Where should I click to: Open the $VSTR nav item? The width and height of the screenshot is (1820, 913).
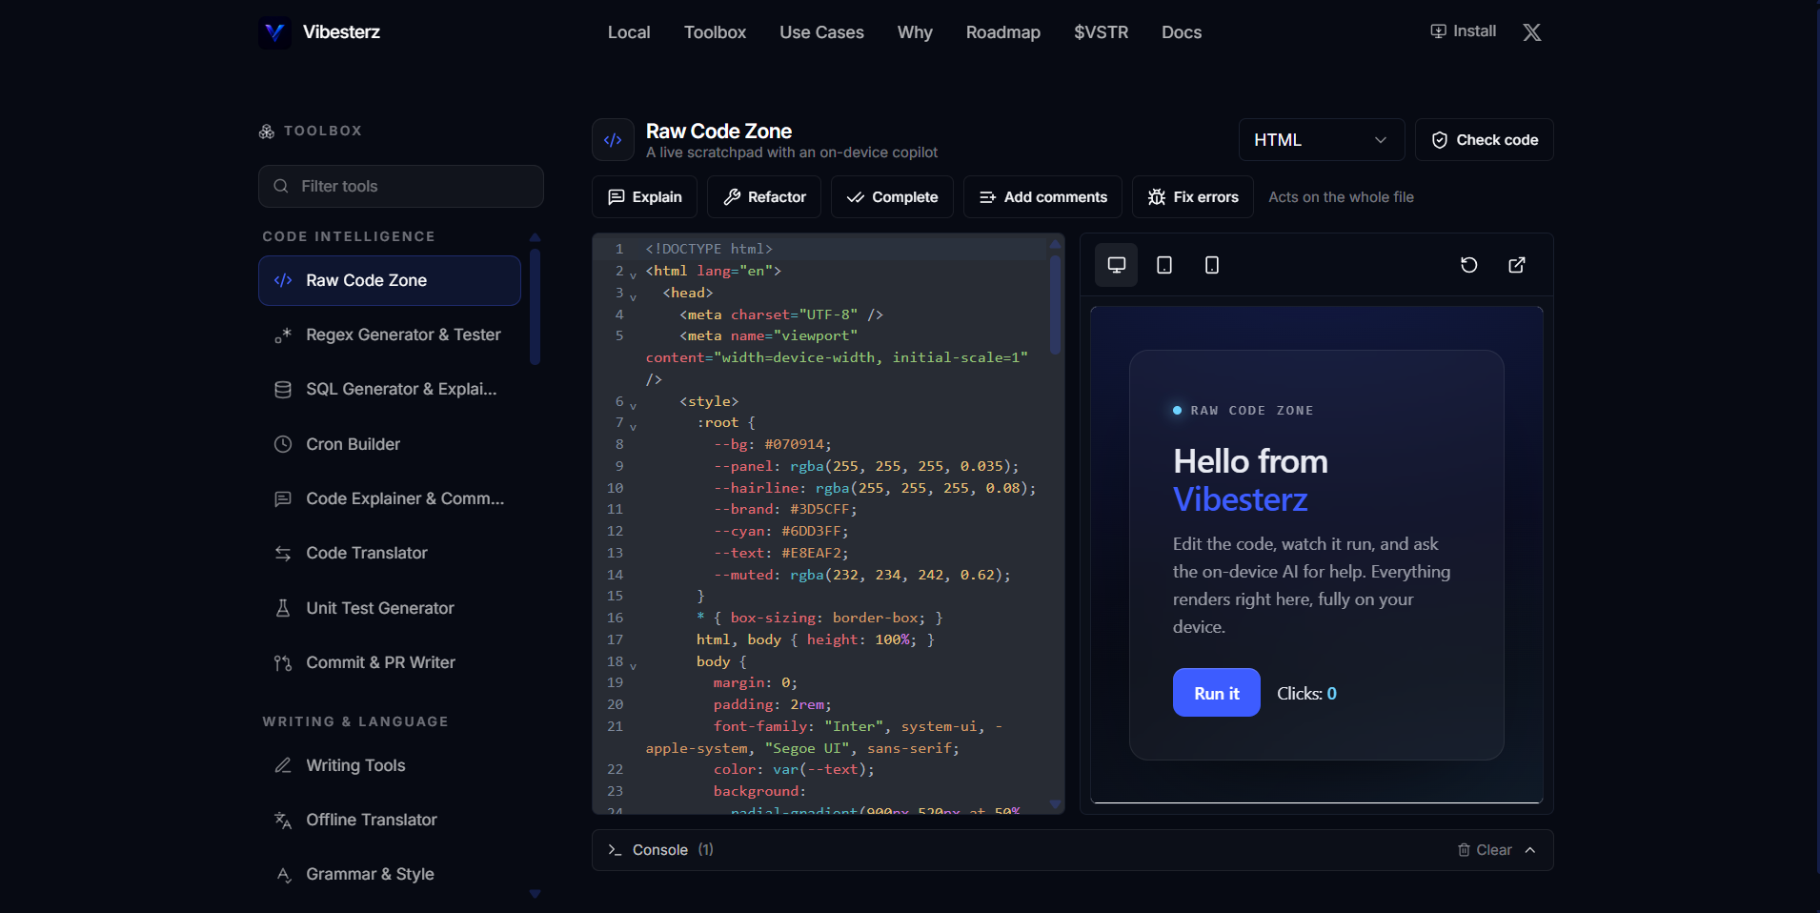(1101, 32)
